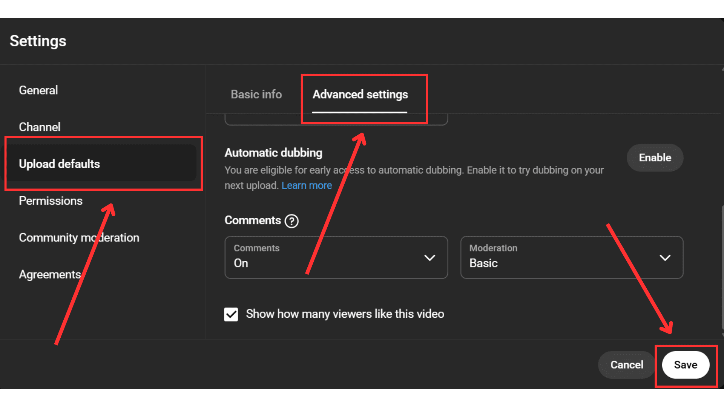Click the Moderation dropdown chevron arrow

coord(665,258)
